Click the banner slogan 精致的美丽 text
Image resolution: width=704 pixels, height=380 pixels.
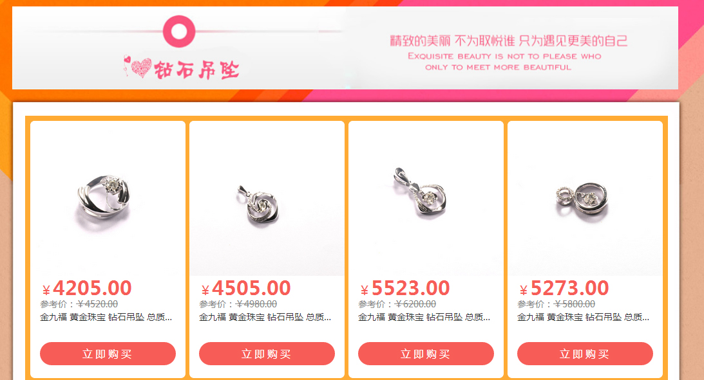(x=509, y=41)
